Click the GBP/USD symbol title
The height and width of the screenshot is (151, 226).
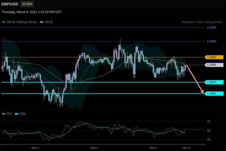[x=10, y=4]
